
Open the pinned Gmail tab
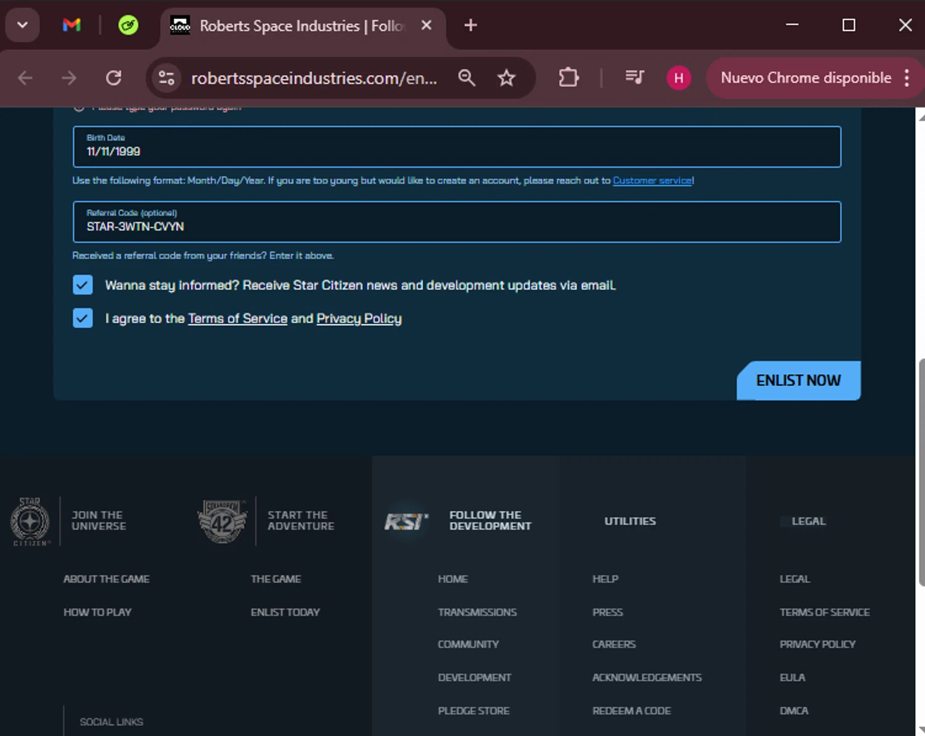pos(72,25)
